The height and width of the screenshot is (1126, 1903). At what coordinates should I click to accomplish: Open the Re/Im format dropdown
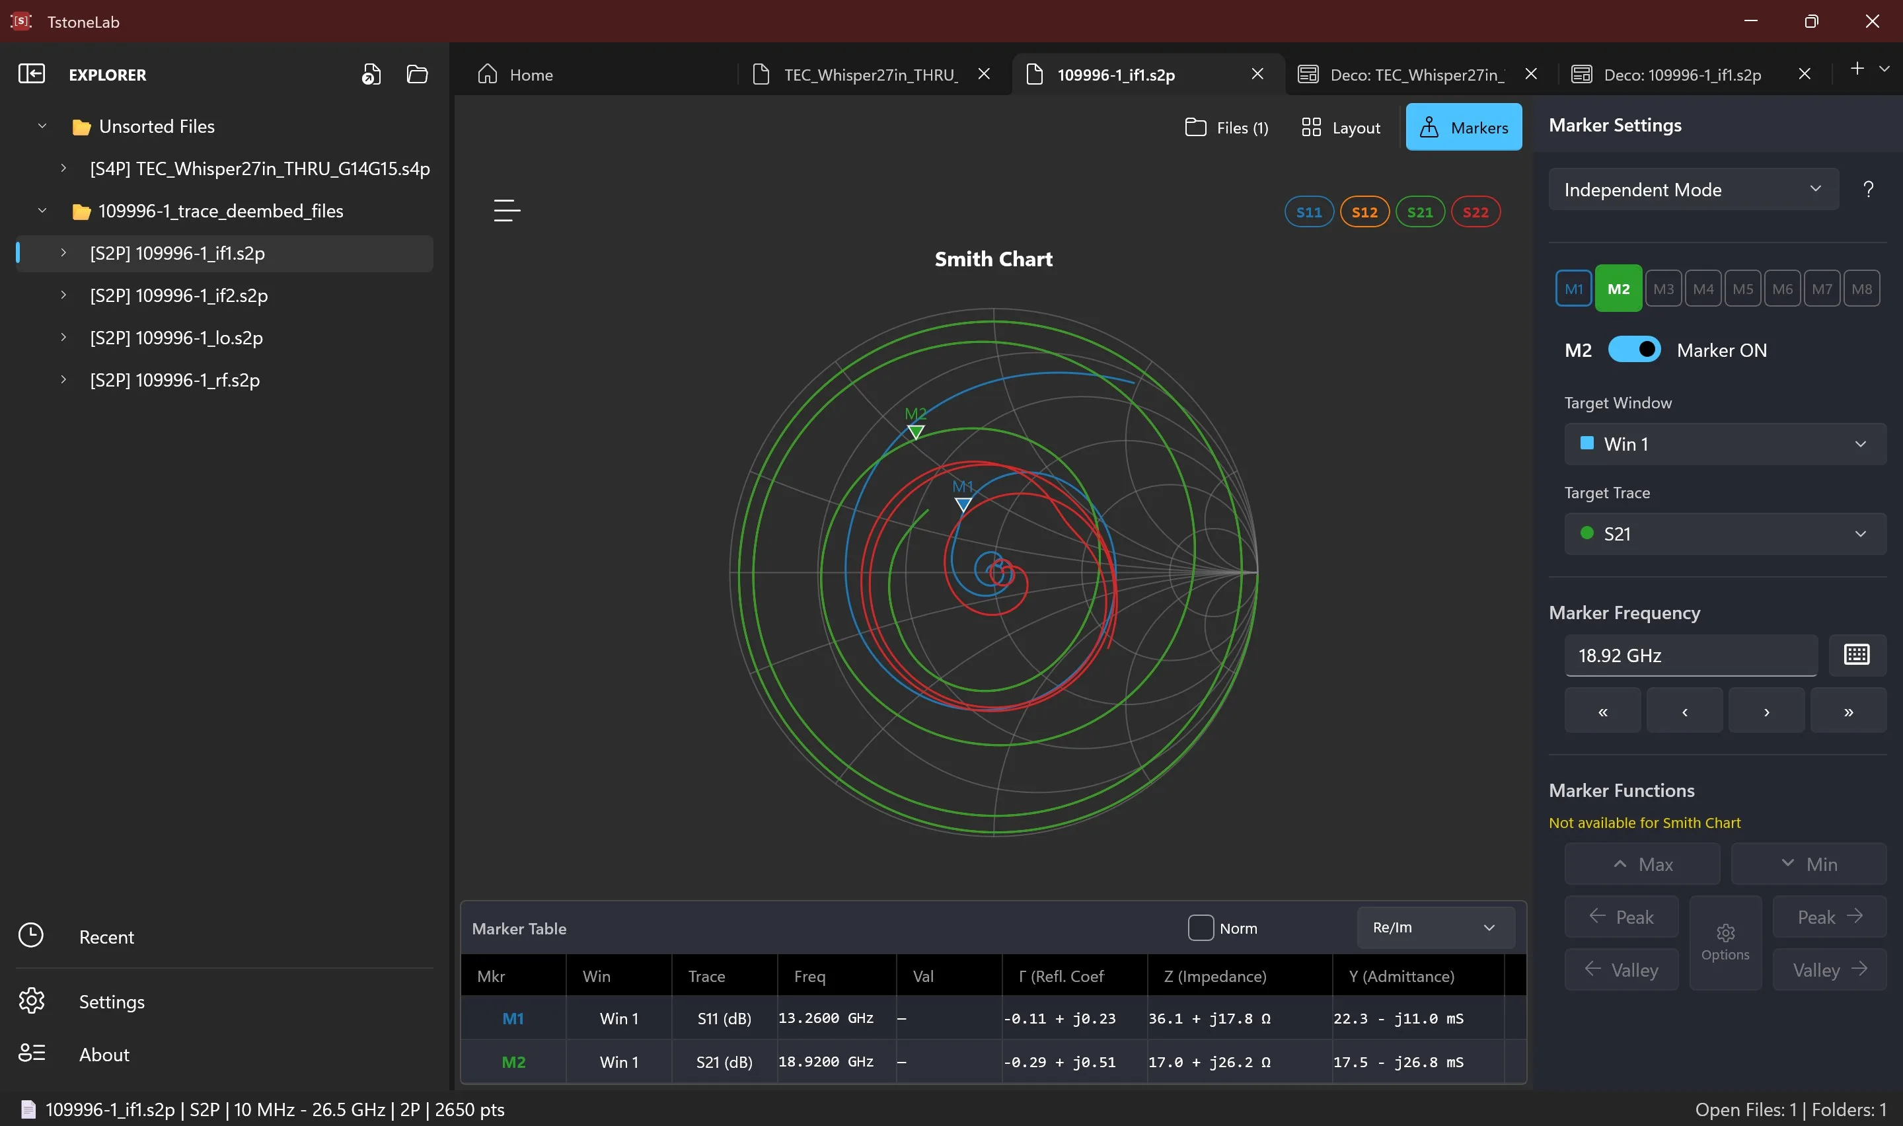coord(1435,927)
